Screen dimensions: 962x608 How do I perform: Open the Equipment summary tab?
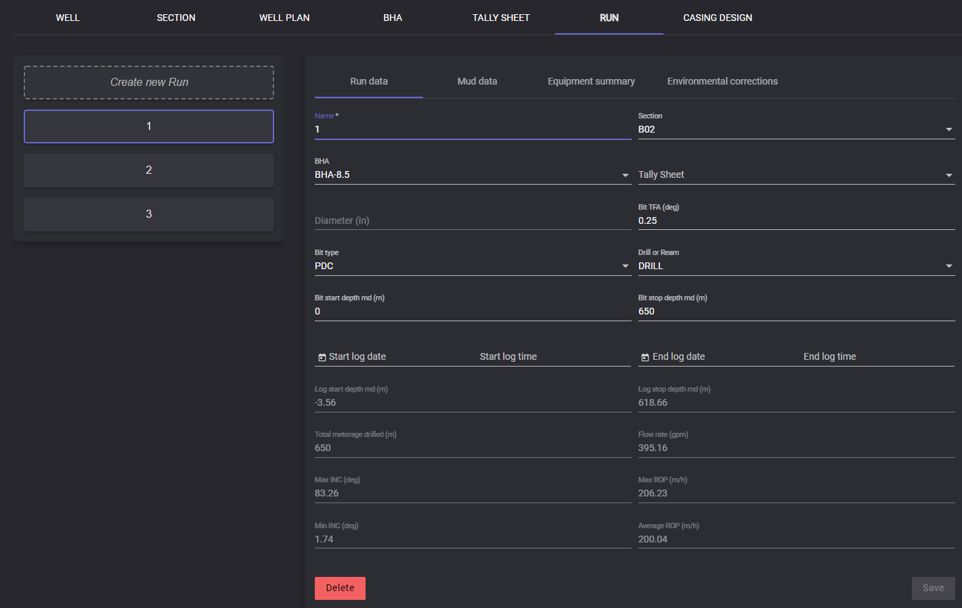pyautogui.click(x=591, y=81)
